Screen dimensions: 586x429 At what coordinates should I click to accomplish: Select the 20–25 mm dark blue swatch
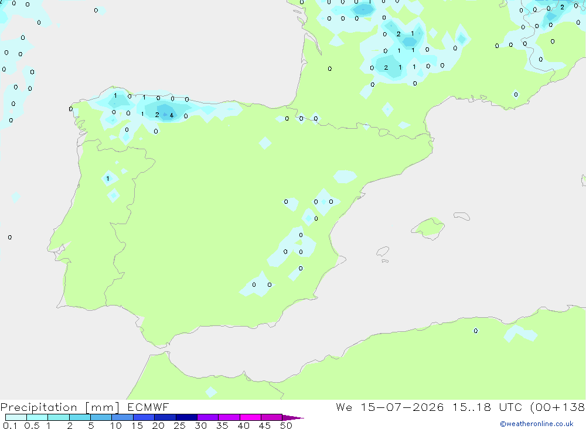pyautogui.click(x=165, y=417)
